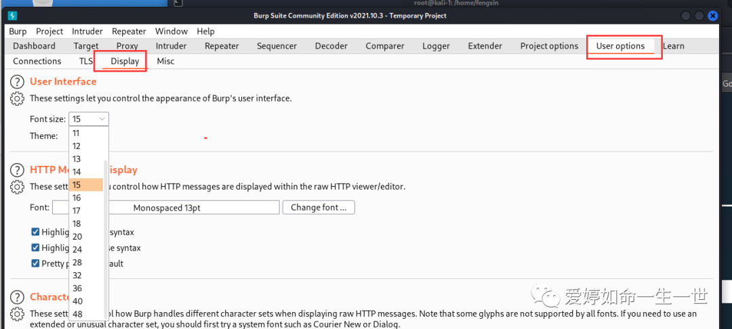Open the Help menu

pos(205,31)
